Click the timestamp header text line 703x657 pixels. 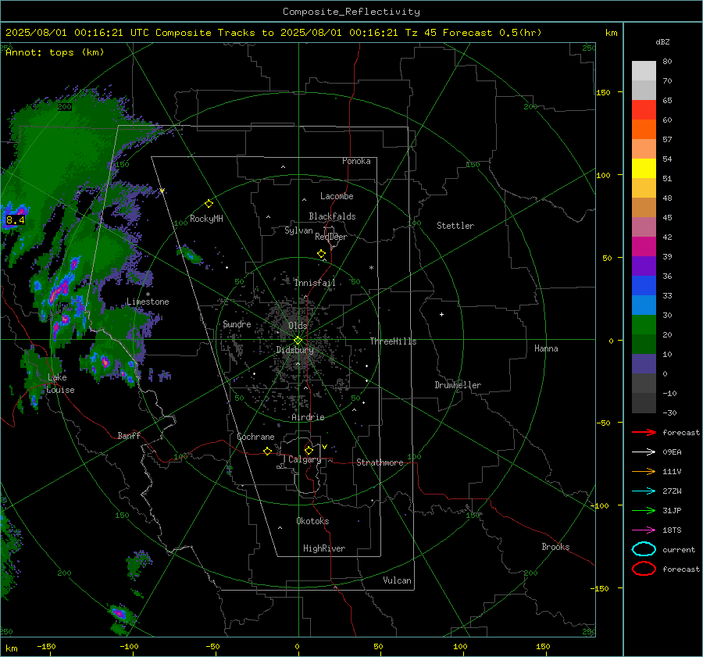click(x=273, y=33)
